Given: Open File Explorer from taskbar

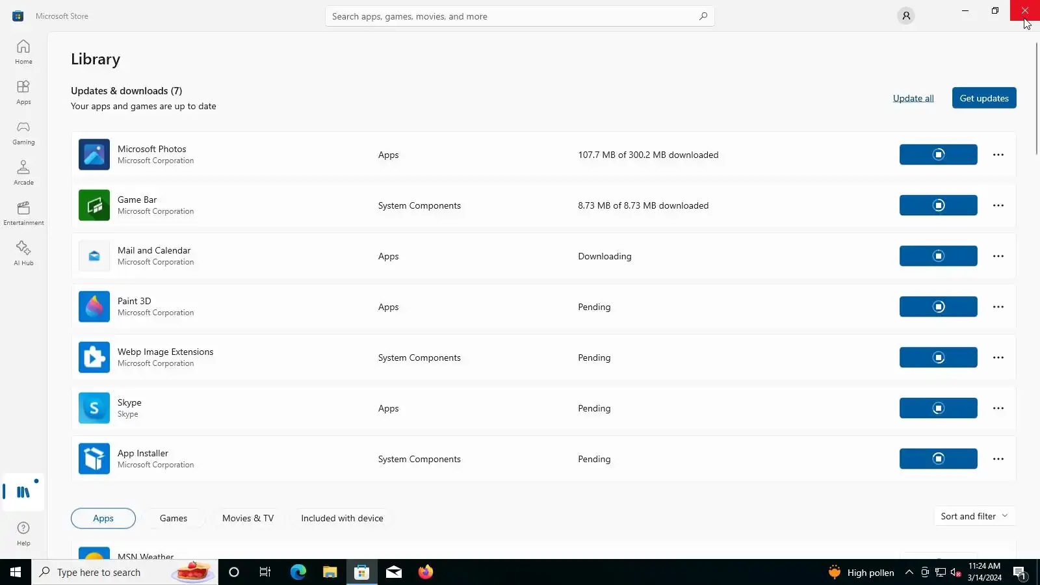Looking at the screenshot, I should tap(330, 572).
